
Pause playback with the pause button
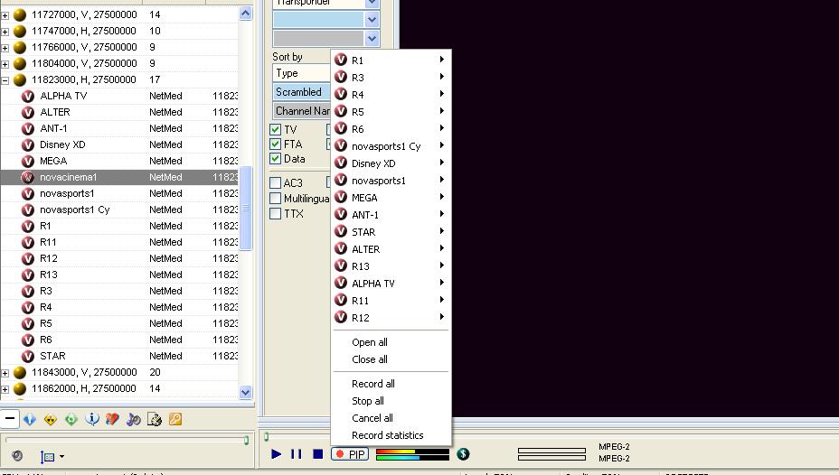297,454
